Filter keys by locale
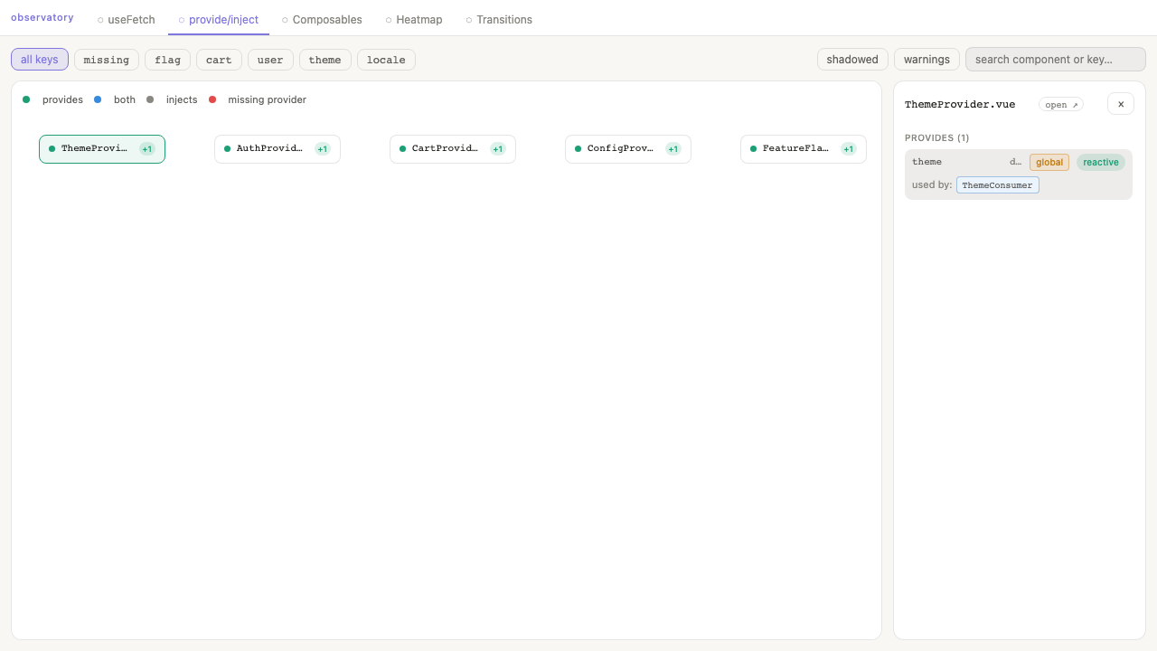Image resolution: width=1157 pixels, height=651 pixels. coord(386,60)
